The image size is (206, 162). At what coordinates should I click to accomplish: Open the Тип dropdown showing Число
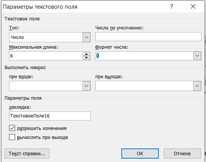[x=86, y=37]
